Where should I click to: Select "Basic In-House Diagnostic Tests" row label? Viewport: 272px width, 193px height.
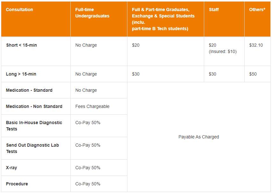(x=34, y=126)
